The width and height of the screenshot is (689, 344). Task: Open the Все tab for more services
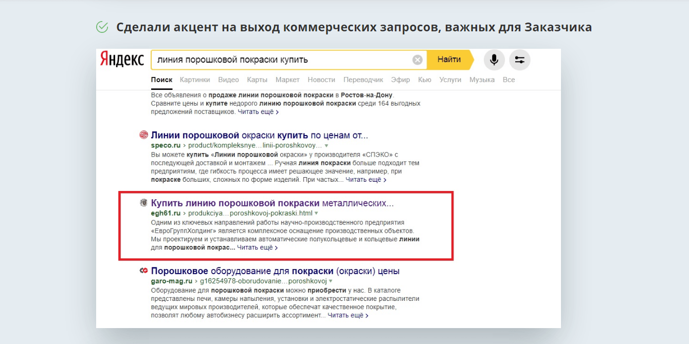[x=509, y=80]
